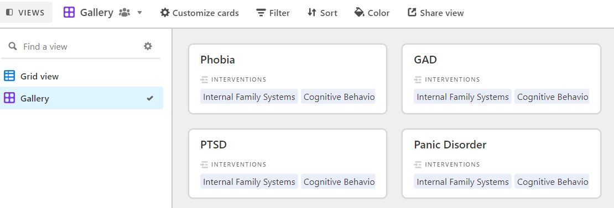Expand the Gallery view dropdown arrow
Image resolution: width=614 pixels, height=208 pixels.
[x=139, y=13]
